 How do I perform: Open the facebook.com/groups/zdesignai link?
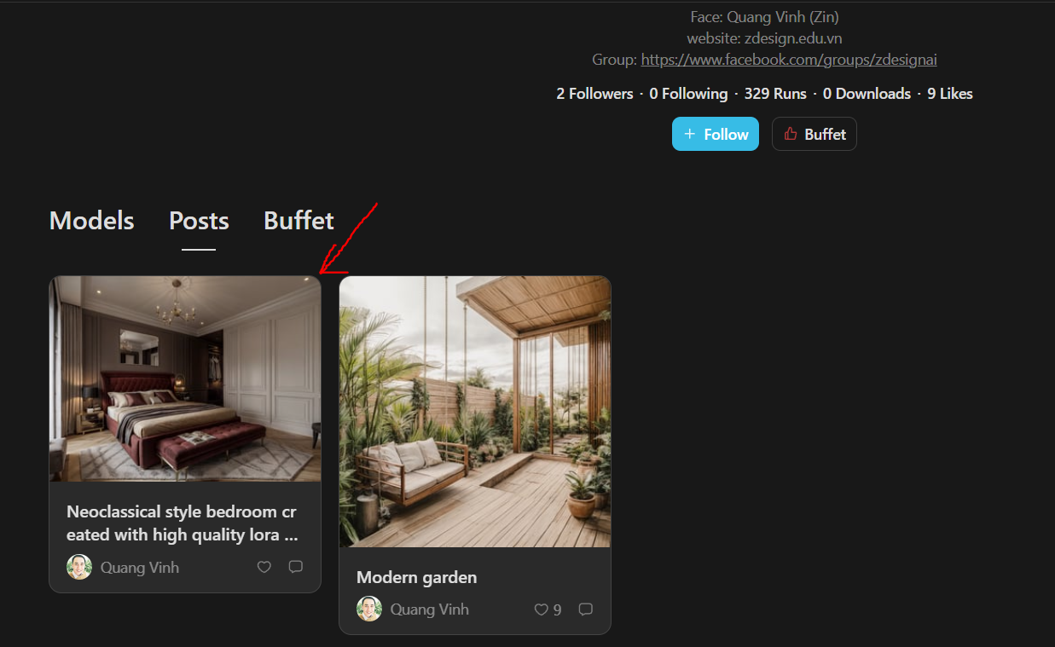(x=789, y=60)
